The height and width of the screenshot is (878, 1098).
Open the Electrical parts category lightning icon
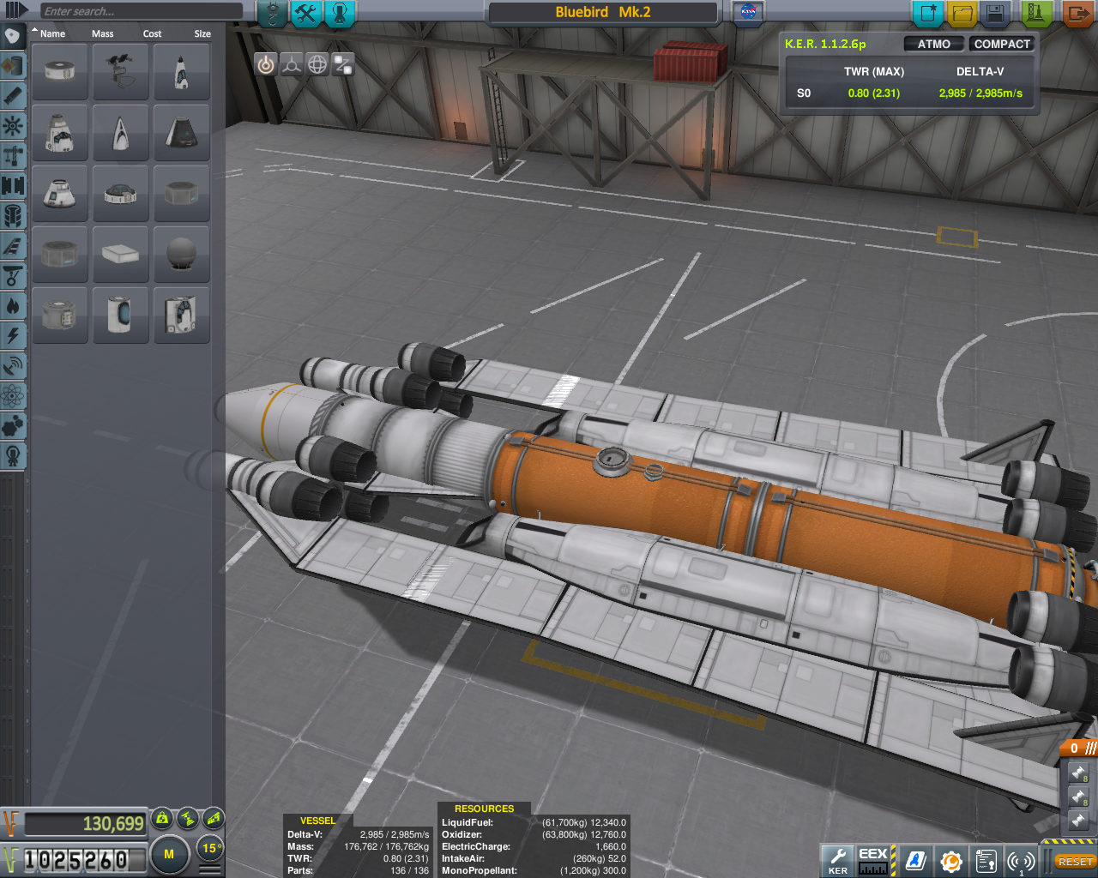pos(13,336)
